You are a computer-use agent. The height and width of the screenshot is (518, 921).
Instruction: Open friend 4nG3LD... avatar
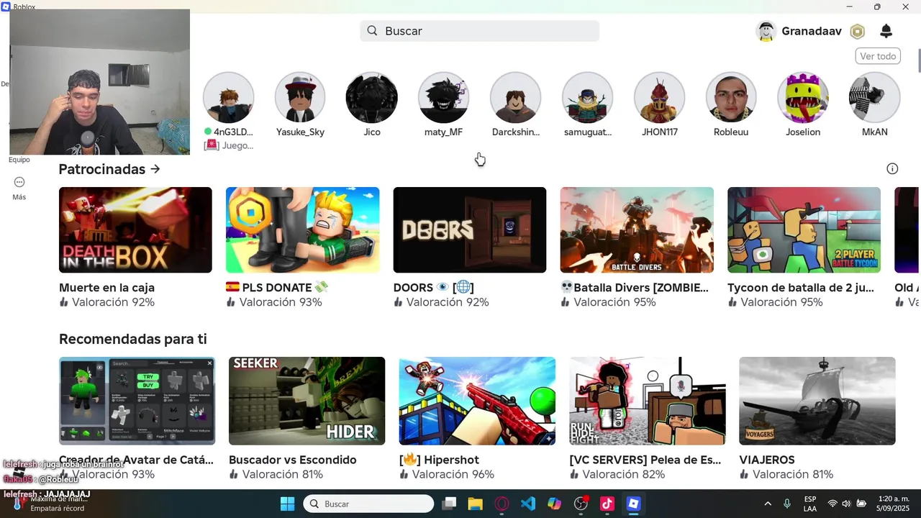click(228, 97)
